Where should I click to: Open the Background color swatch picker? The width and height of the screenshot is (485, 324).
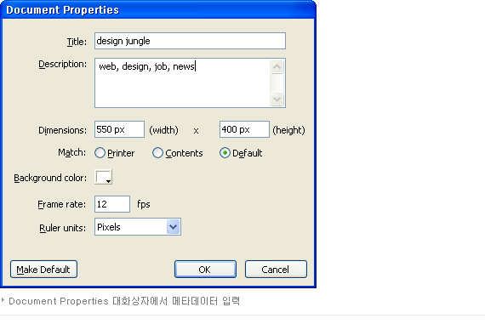click(103, 177)
